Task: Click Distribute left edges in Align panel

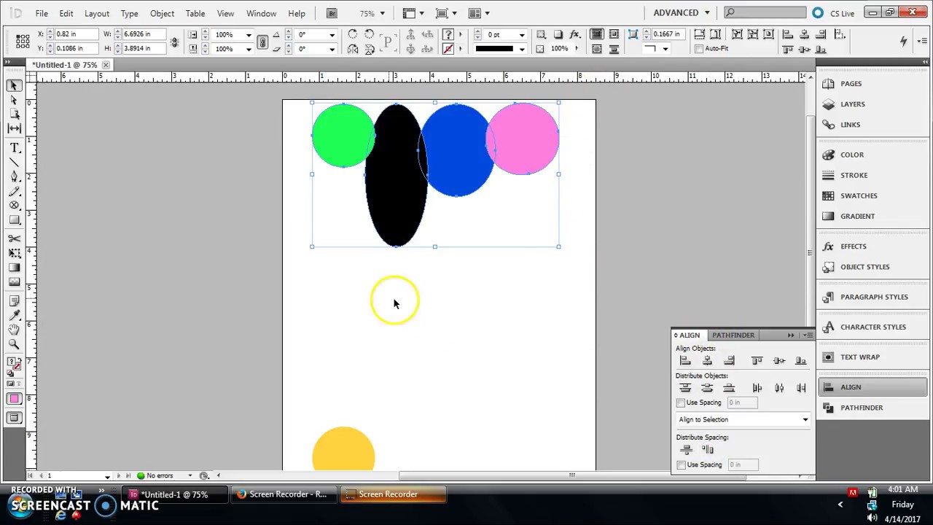Action: (757, 388)
